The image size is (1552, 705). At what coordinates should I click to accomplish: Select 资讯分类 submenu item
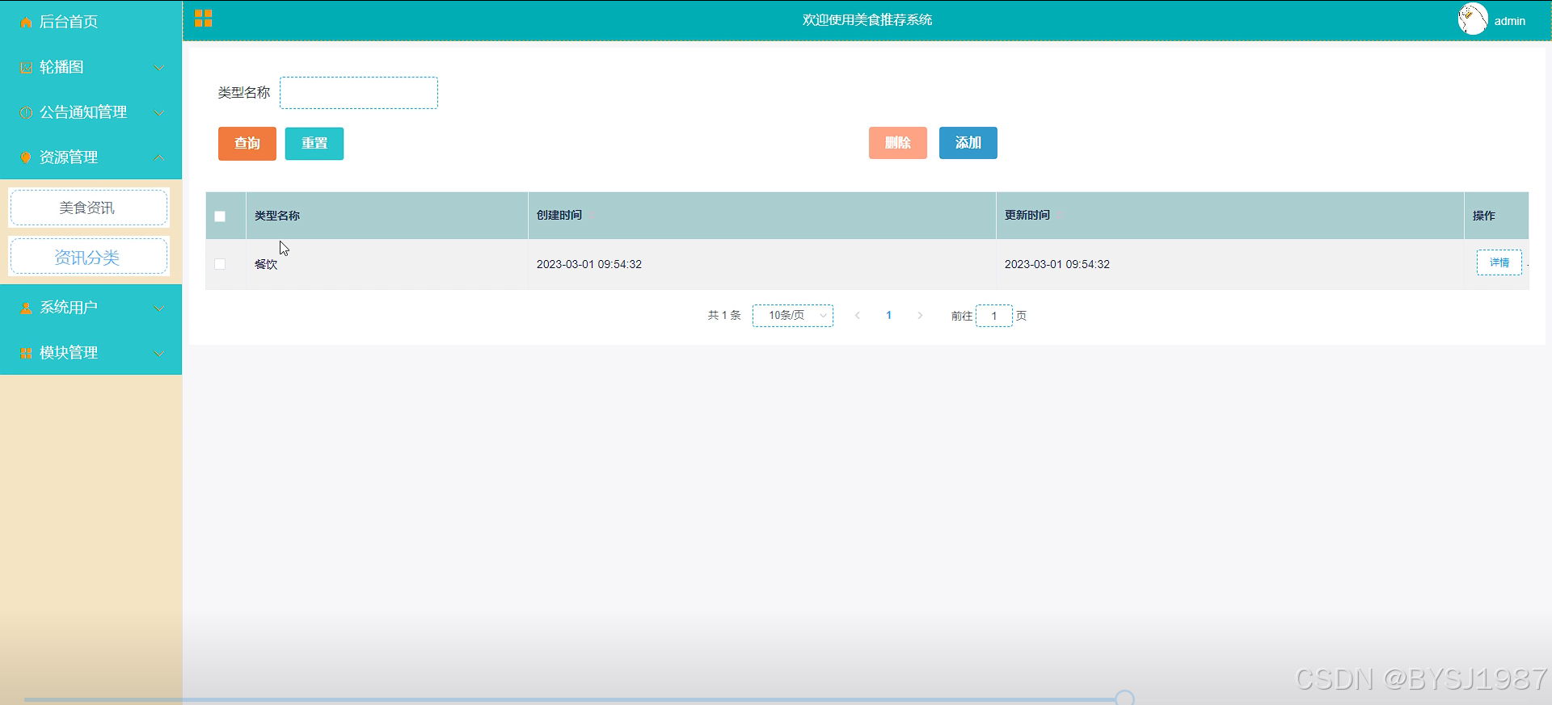coord(88,257)
